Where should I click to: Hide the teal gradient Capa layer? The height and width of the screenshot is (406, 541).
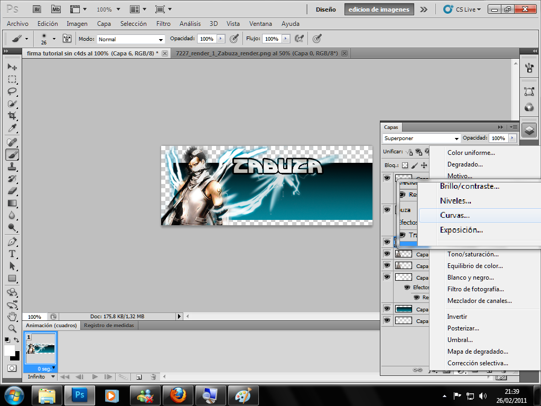coord(387,308)
